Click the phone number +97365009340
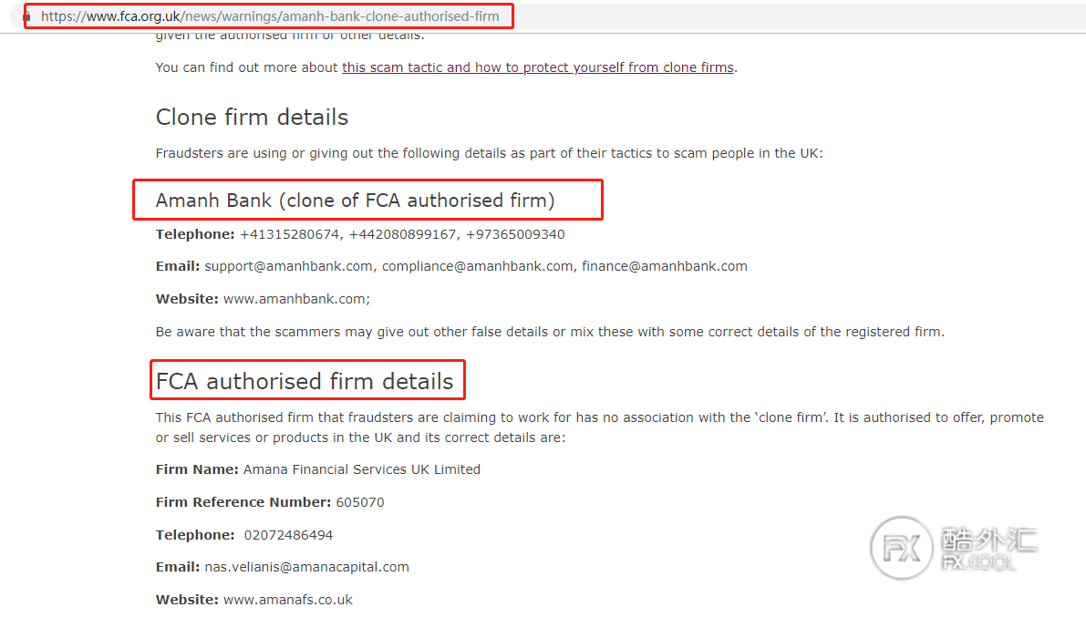 515,235
